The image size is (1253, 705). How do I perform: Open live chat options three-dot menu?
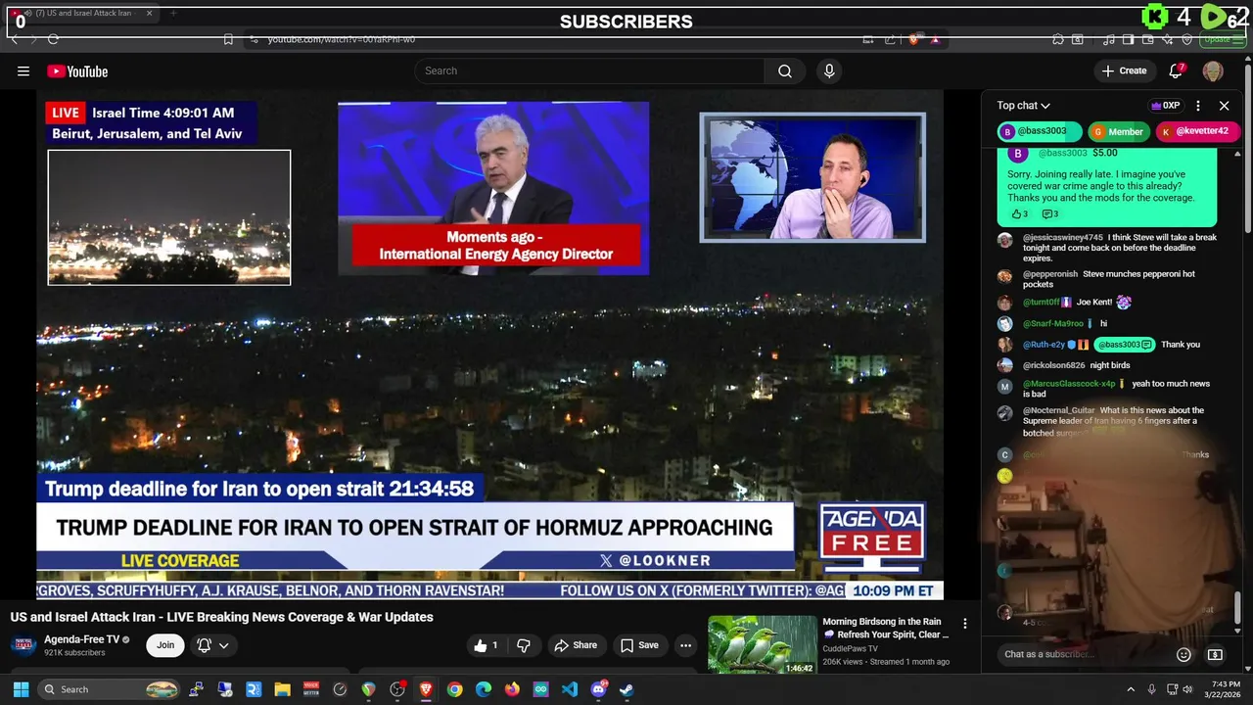[x=1198, y=106]
